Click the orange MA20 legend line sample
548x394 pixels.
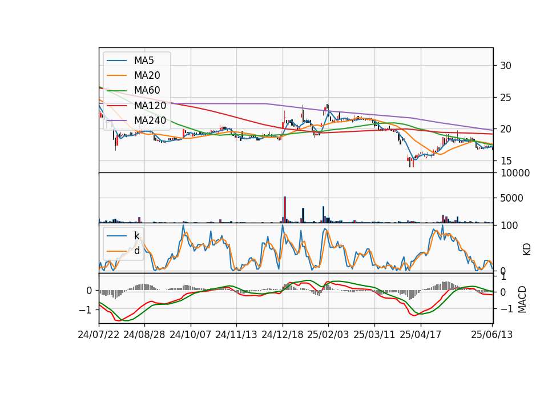tap(116, 75)
